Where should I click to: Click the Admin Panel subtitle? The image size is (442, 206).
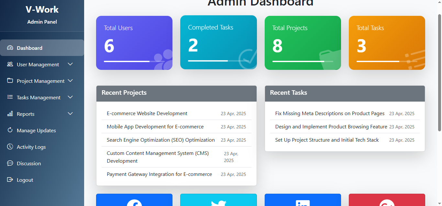click(42, 22)
